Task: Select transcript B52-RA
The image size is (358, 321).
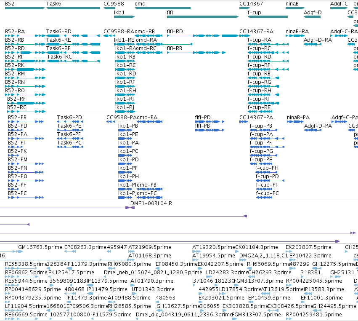Action: [15, 31]
